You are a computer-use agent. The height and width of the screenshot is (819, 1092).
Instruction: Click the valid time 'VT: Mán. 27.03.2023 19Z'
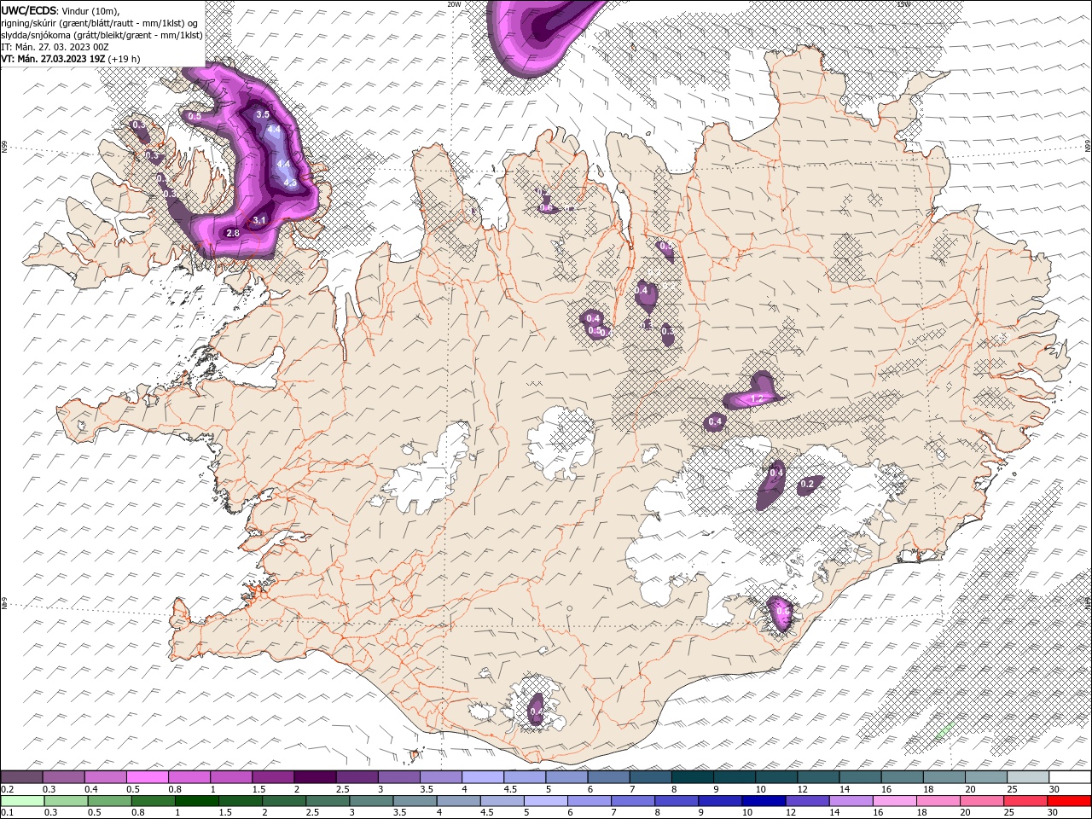(x=53, y=59)
